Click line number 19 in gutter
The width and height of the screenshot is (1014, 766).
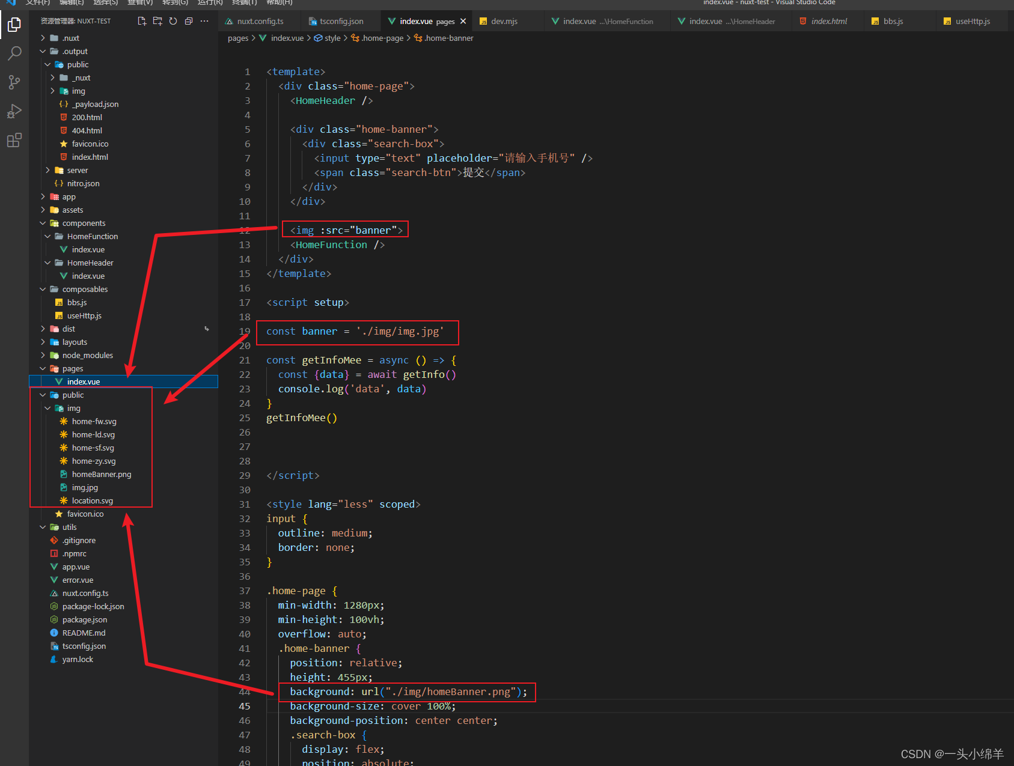[245, 331]
